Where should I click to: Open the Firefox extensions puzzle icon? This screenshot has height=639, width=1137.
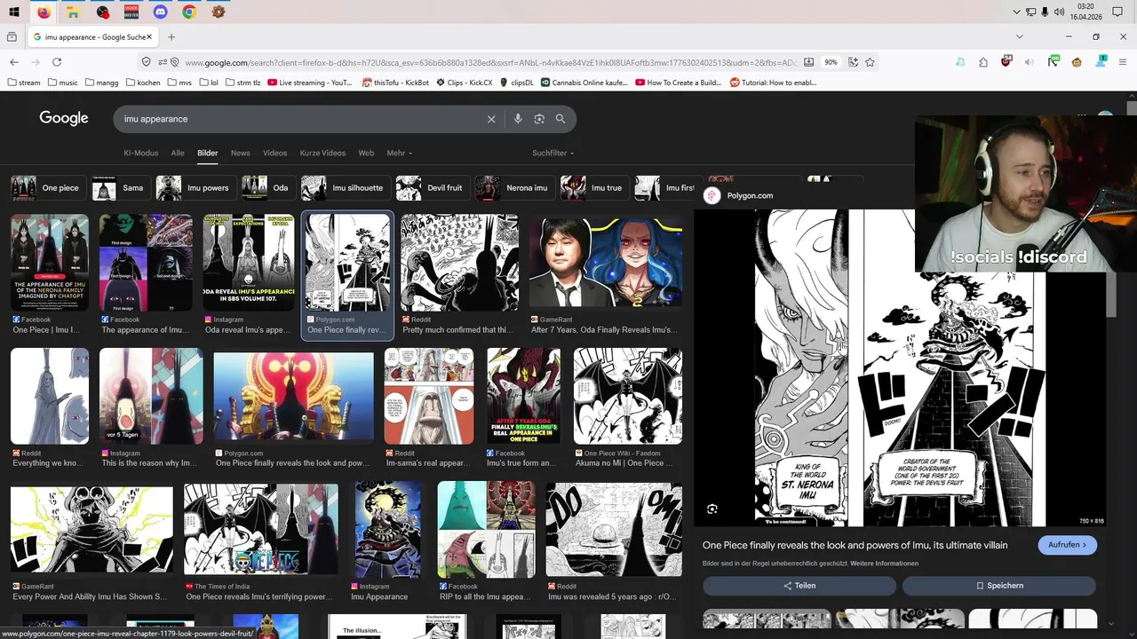[983, 62]
